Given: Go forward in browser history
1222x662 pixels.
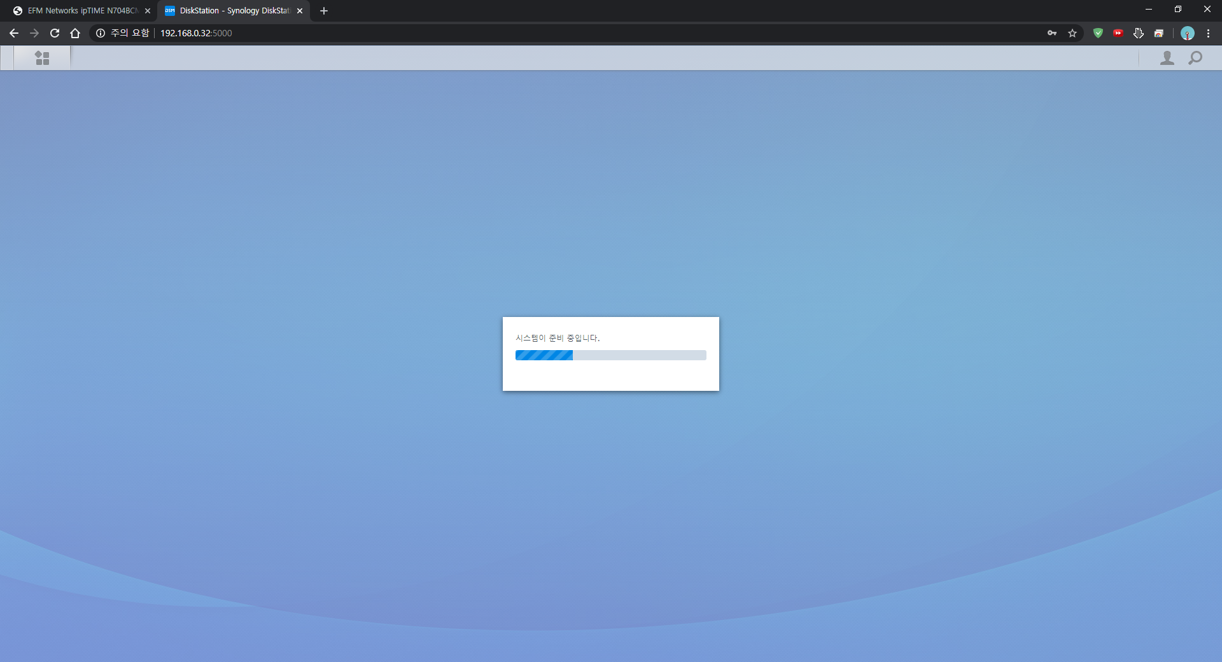Looking at the screenshot, I should point(34,33).
